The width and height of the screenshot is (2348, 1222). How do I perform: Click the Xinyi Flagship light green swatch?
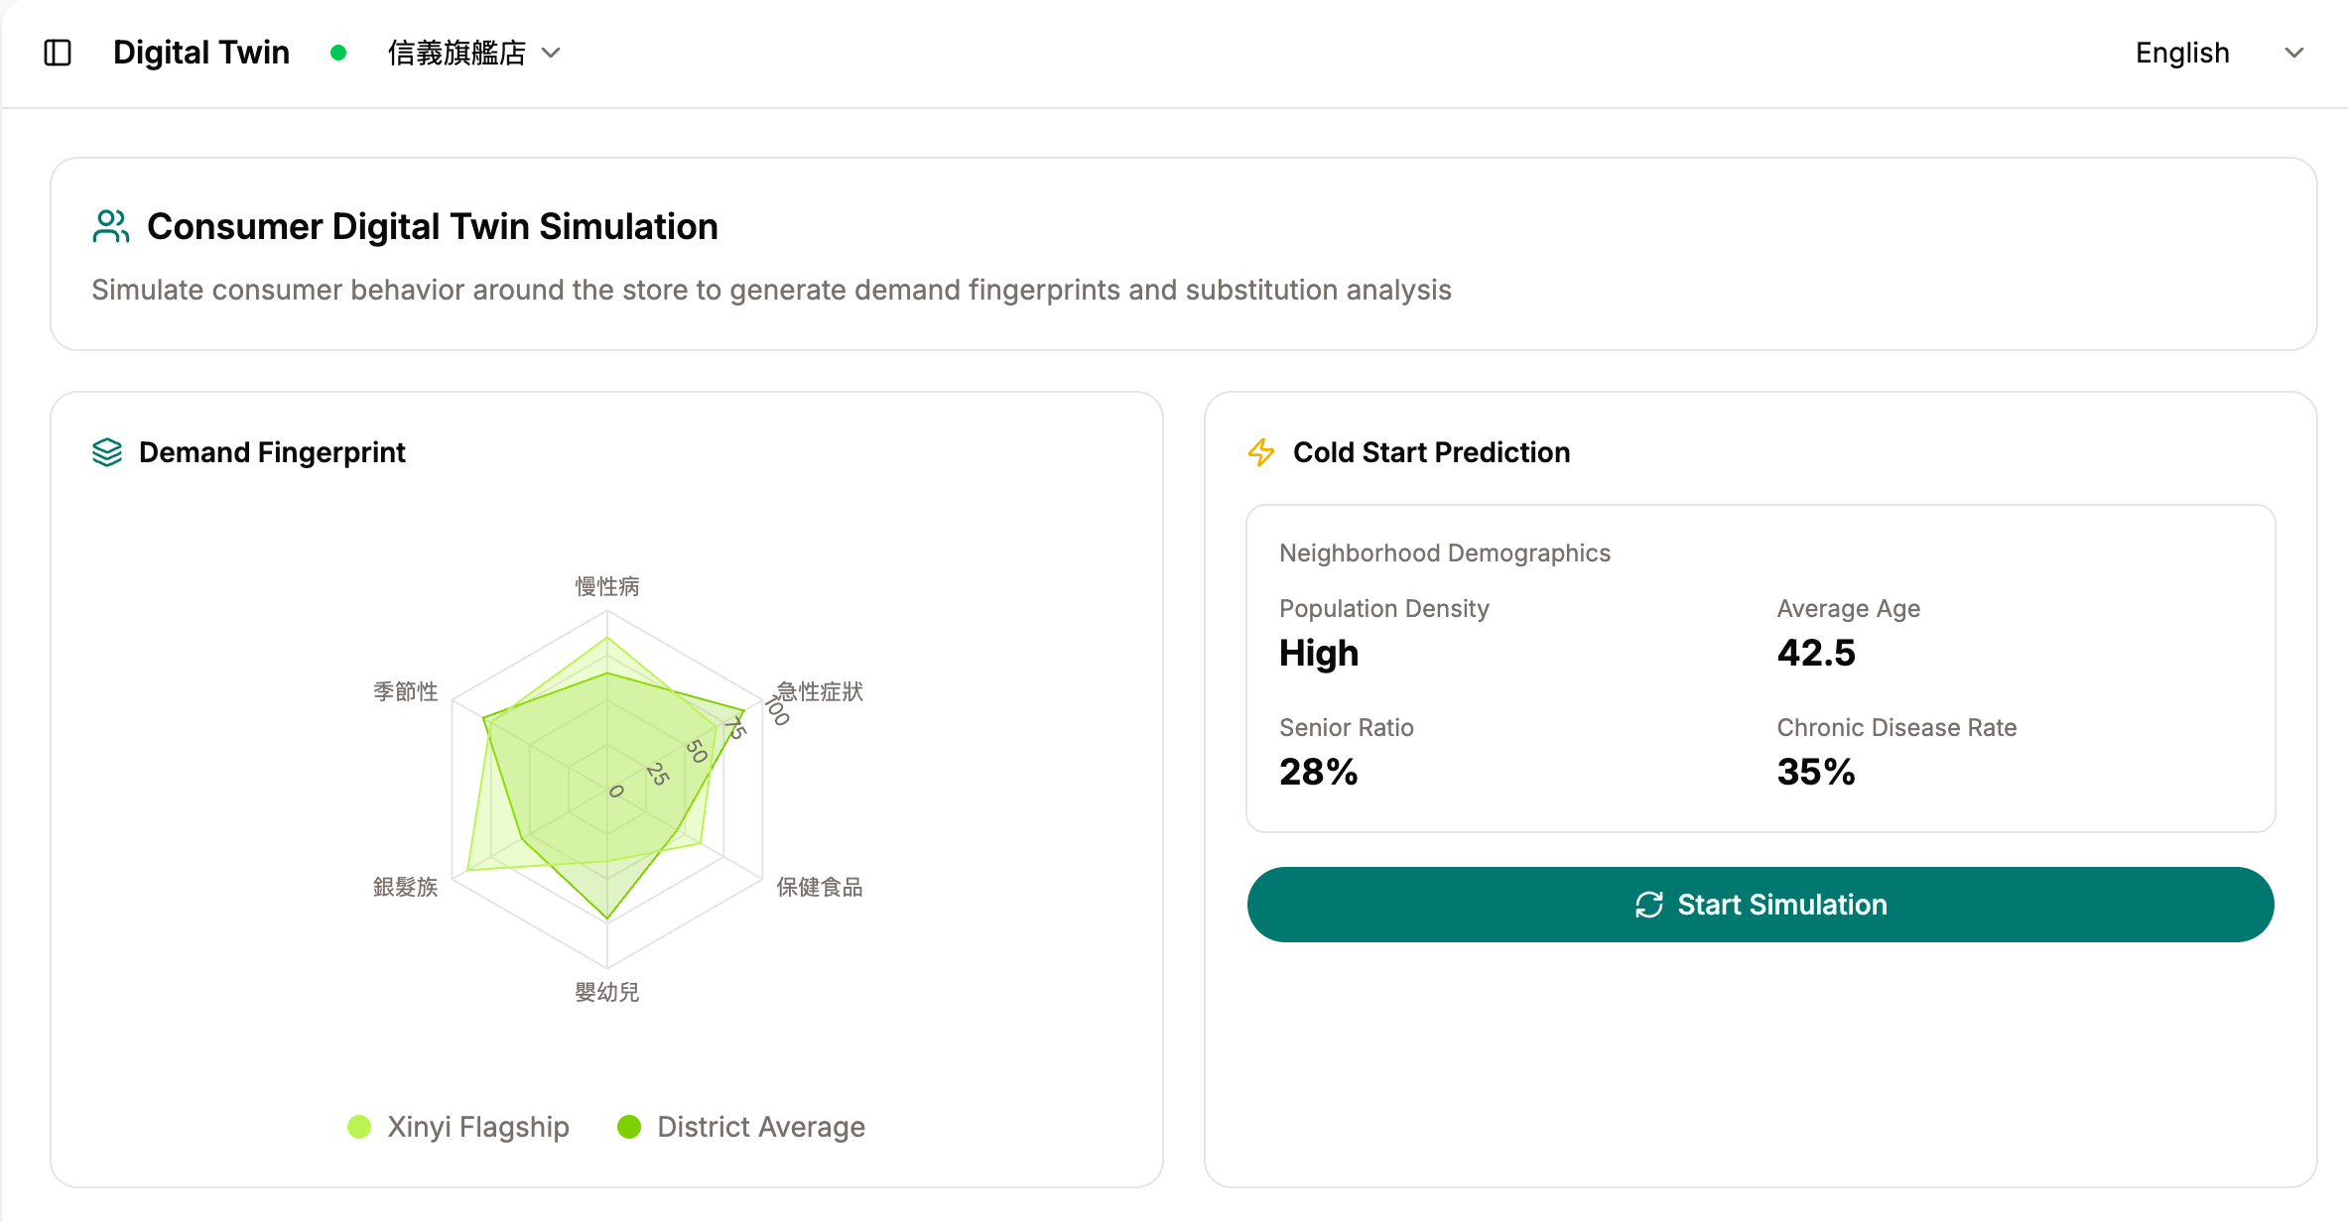pos(359,1127)
